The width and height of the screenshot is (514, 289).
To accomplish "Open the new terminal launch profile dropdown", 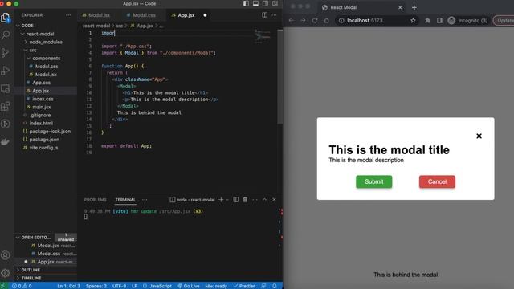I will (x=227, y=200).
